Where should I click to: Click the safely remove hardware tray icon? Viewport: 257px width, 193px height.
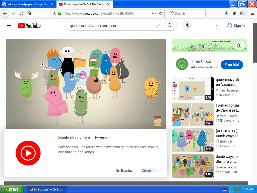pos(234,189)
